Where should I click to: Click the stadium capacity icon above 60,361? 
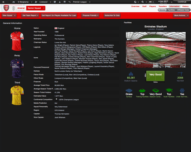click(x=131, y=74)
